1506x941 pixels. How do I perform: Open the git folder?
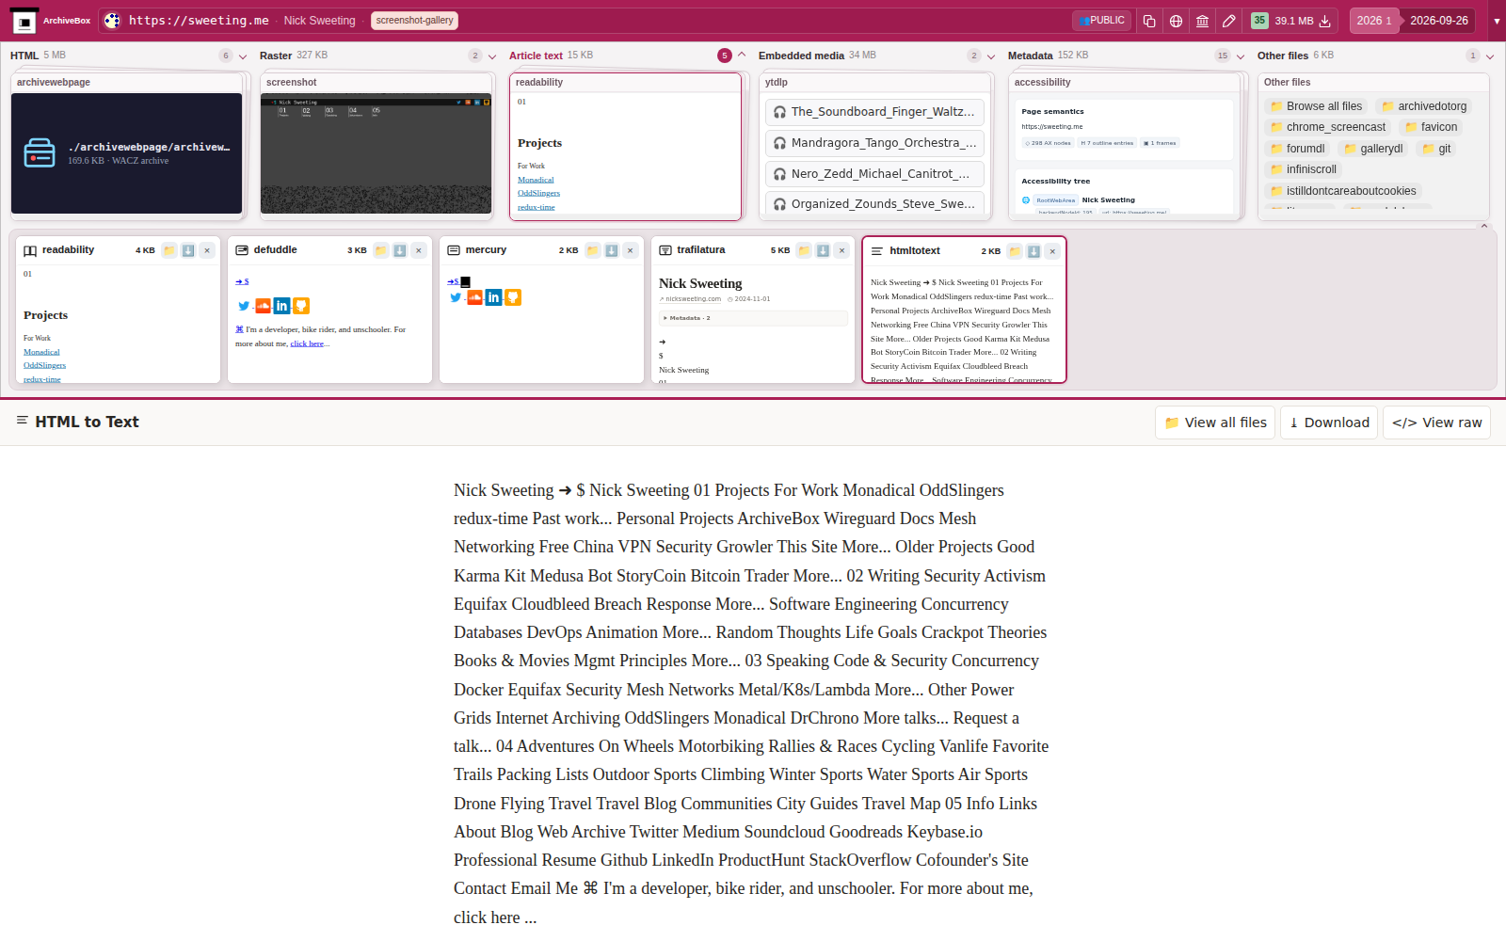[1436, 149]
